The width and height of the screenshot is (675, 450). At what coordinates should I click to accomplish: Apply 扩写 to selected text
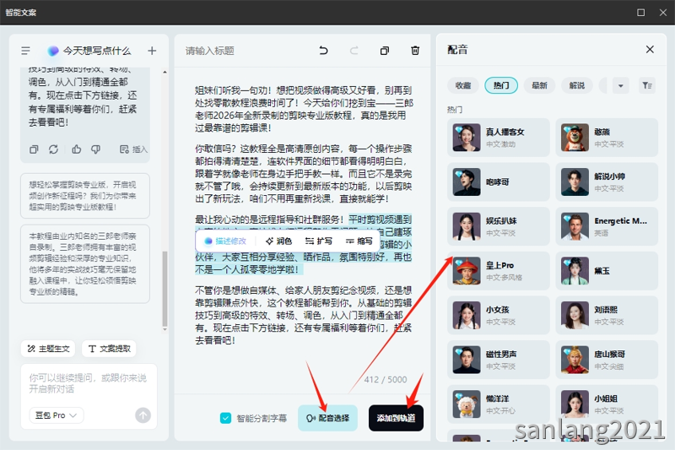(319, 241)
